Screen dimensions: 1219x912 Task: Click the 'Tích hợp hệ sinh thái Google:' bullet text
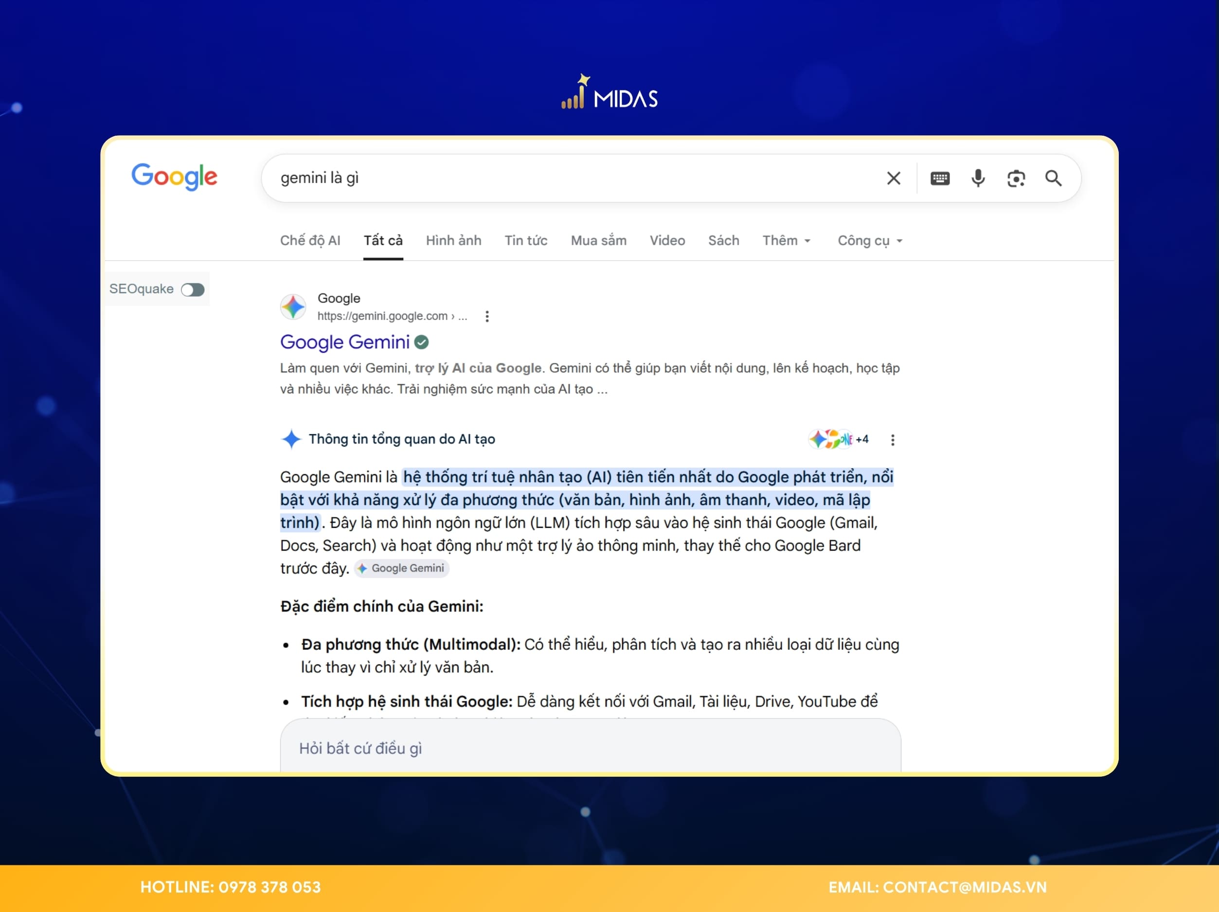(407, 701)
